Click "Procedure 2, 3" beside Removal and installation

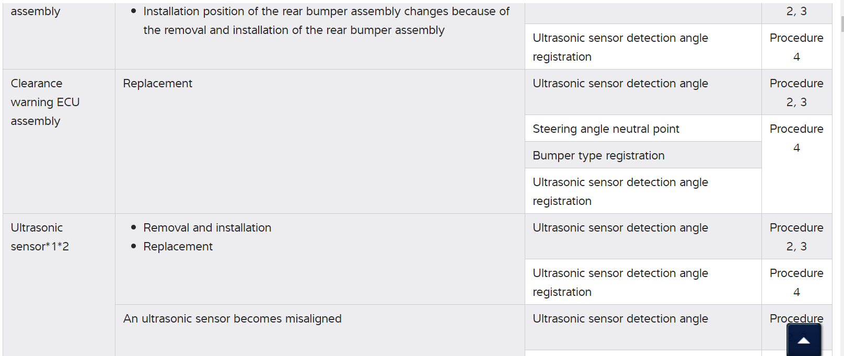coord(796,237)
